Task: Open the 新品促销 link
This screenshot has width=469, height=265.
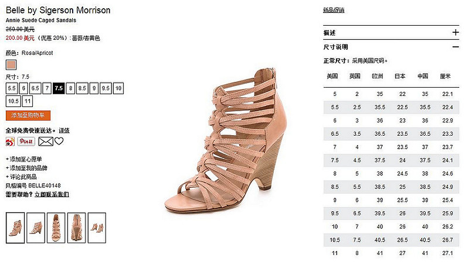Action: (x=334, y=11)
